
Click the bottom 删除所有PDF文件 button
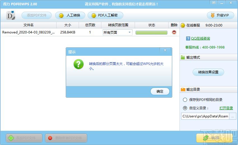pyautogui.click(x=66, y=138)
